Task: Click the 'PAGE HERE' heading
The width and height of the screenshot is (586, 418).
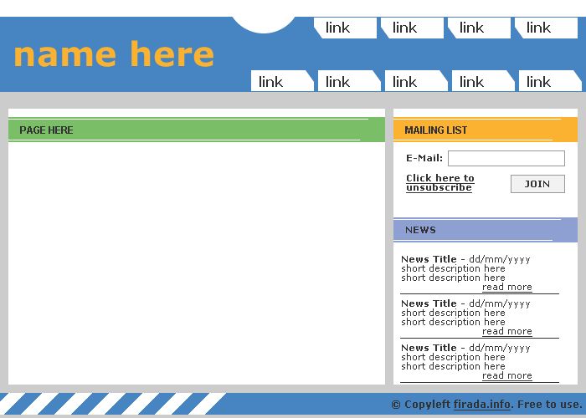Action: [46, 130]
